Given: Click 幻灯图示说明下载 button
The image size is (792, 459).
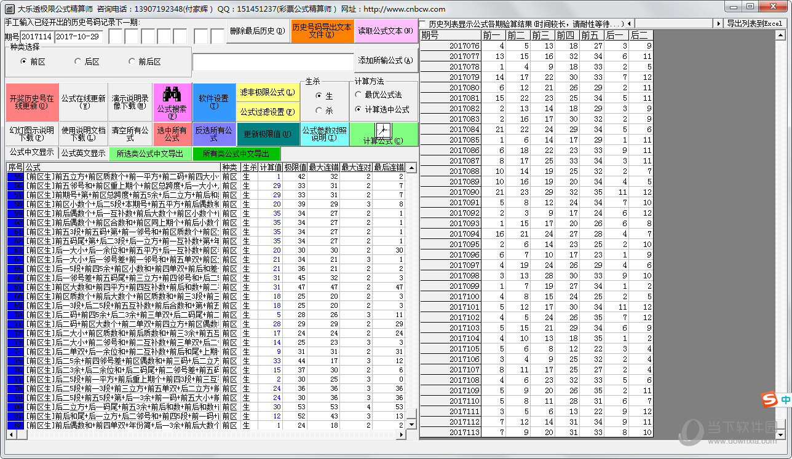Looking at the screenshot, I should click(31, 134).
